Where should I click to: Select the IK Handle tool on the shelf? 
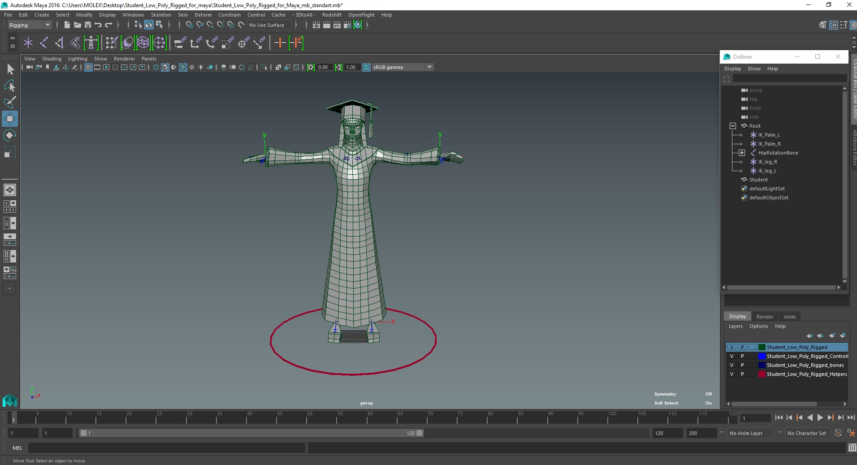pos(59,43)
